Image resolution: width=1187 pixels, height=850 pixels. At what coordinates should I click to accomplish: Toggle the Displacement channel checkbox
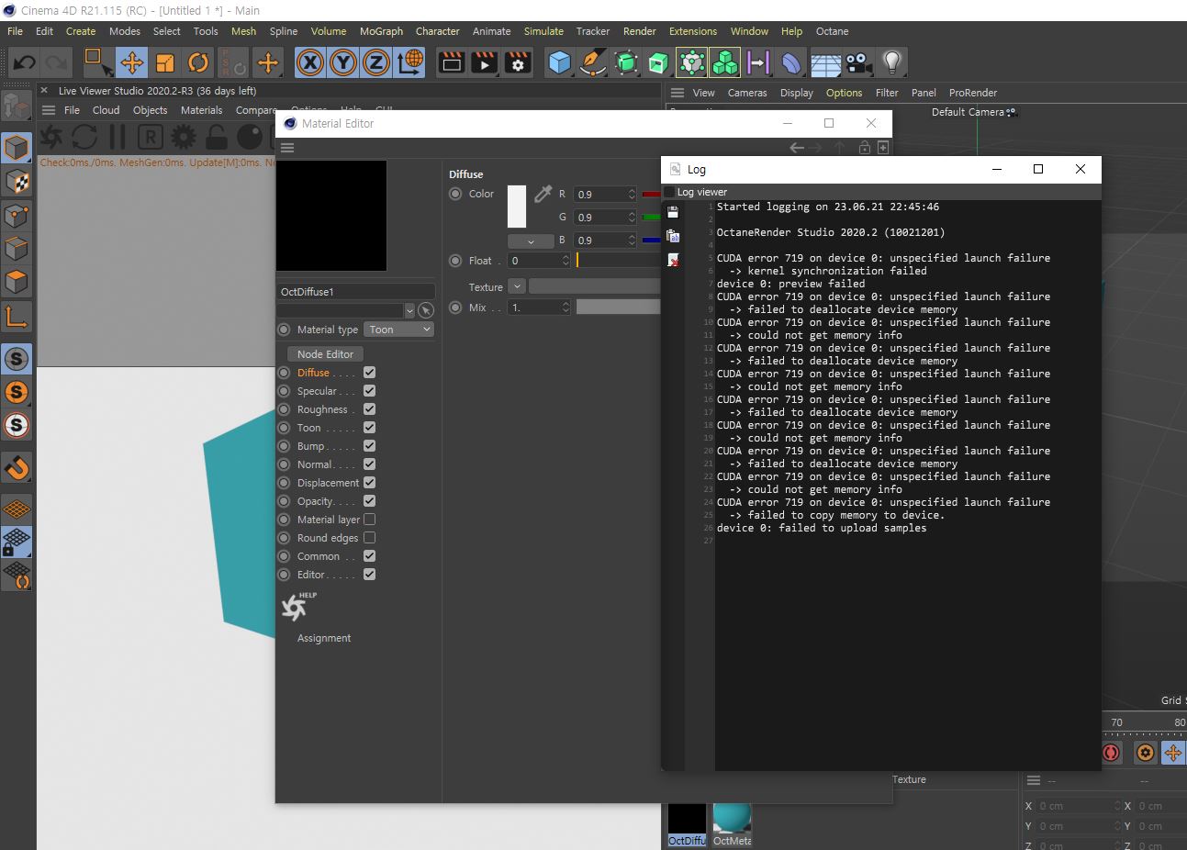[x=369, y=483]
